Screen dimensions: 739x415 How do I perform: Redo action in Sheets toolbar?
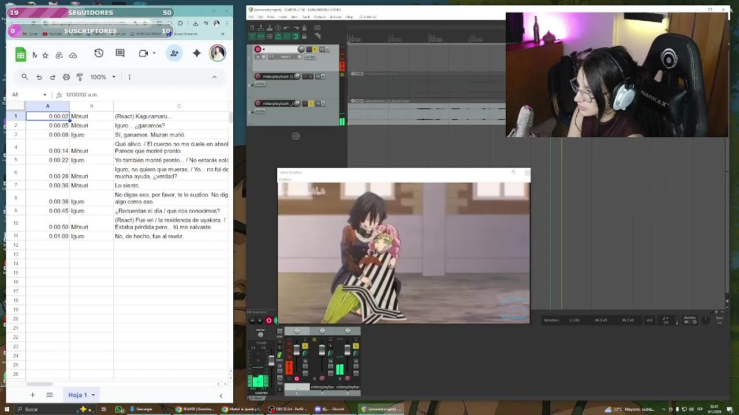tap(53, 77)
